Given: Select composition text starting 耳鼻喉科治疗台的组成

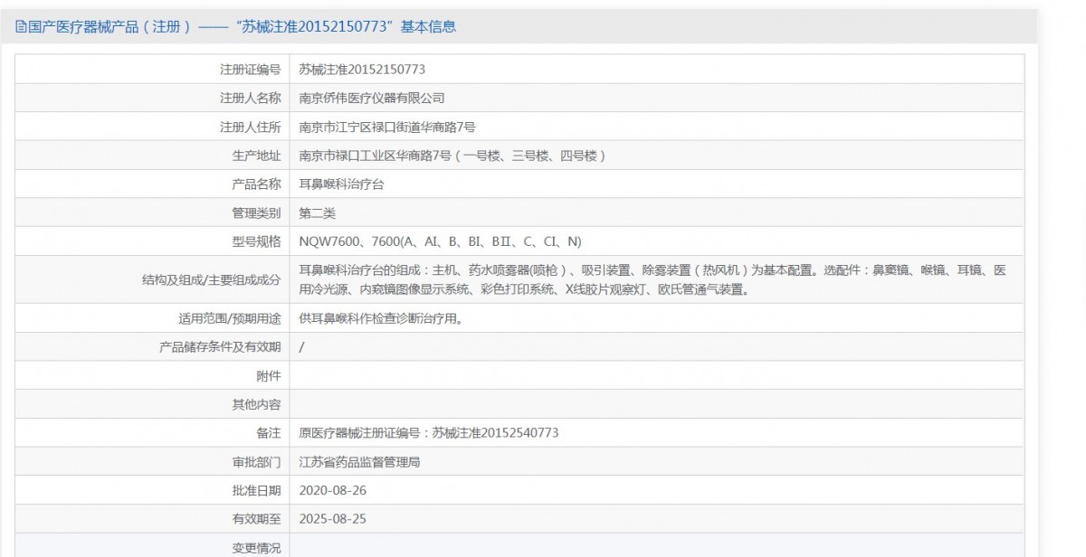Looking at the screenshot, I should point(653,280).
